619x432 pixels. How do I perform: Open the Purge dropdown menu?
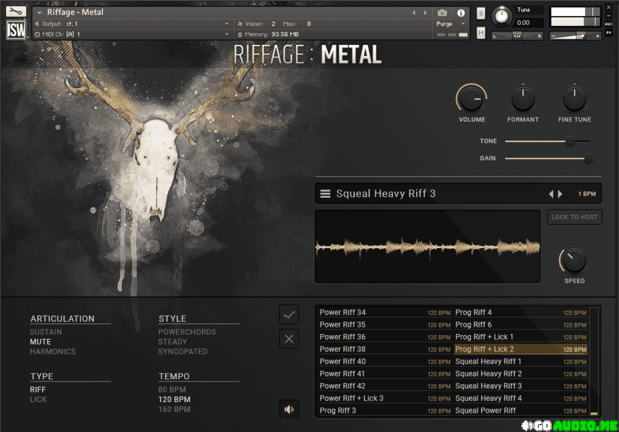463,24
